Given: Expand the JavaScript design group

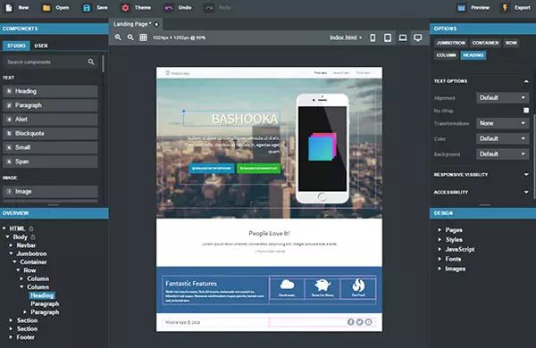Looking at the screenshot, I should click(x=440, y=249).
